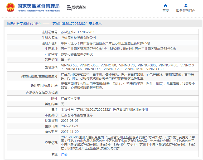Select approval date 2025-08-05

tap(70, 121)
